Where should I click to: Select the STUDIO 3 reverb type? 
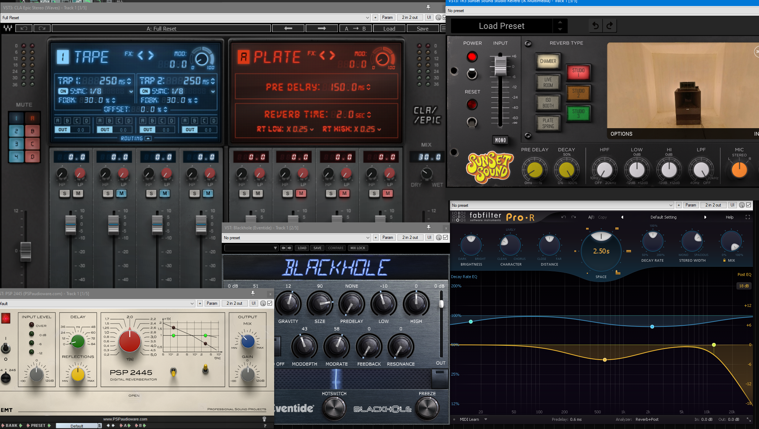point(578,114)
